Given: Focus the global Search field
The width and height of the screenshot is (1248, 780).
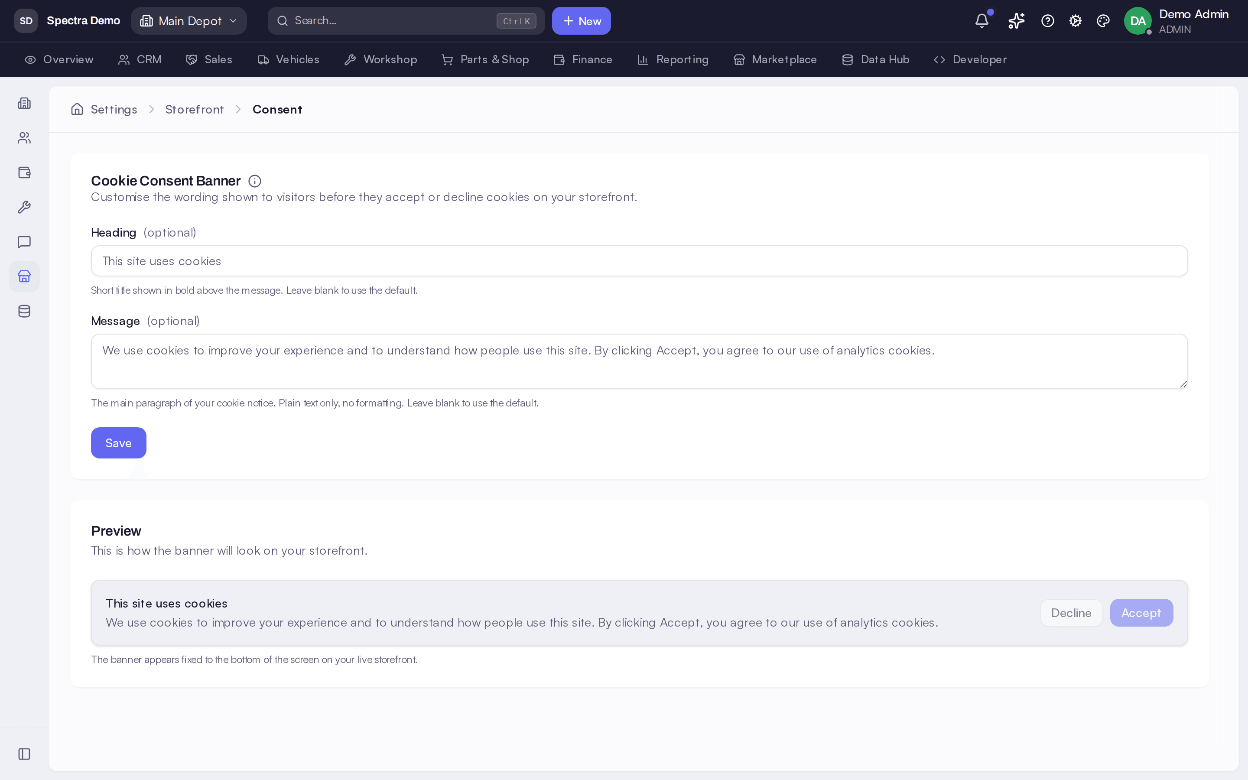Looking at the screenshot, I should tap(406, 21).
